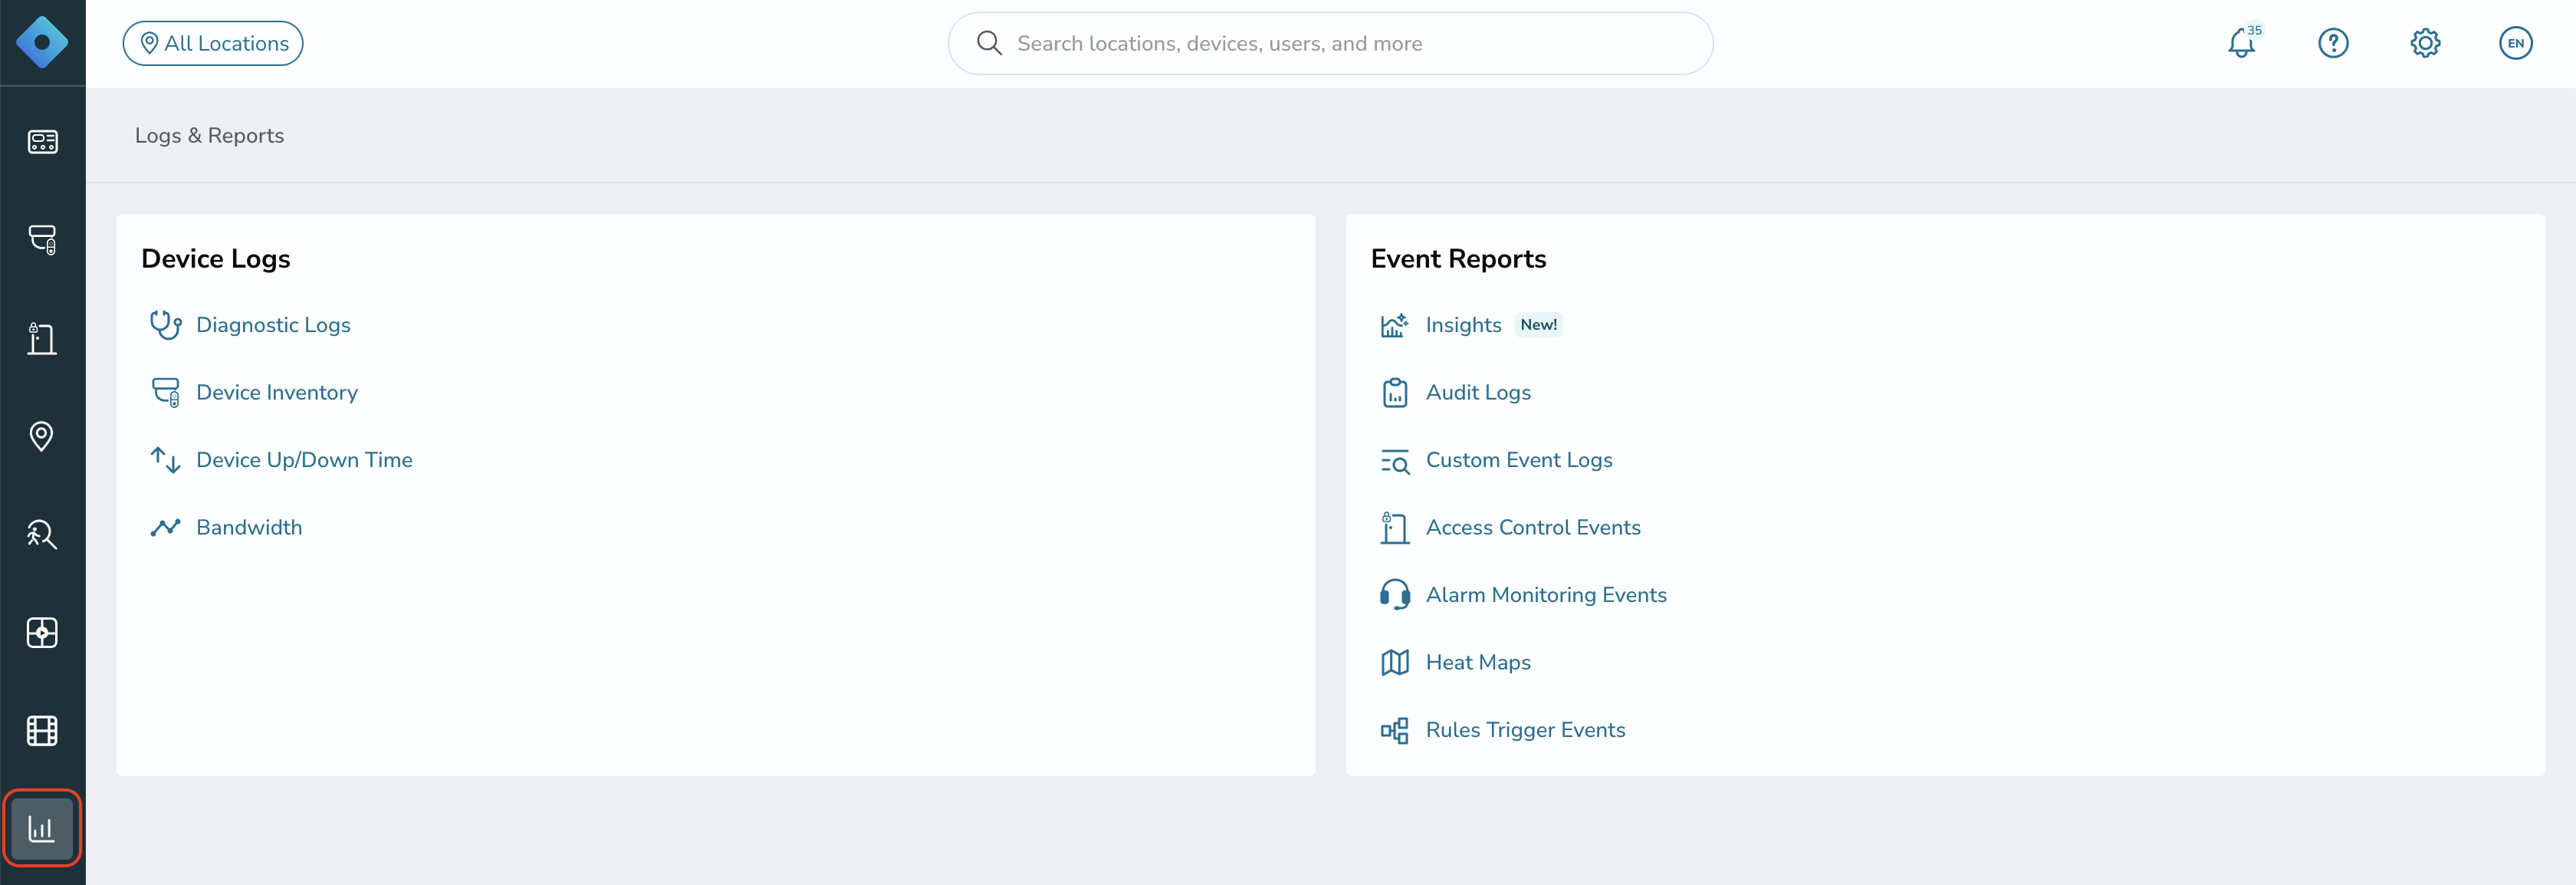Open the video reel sidebar icon

click(x=42, y=731)
